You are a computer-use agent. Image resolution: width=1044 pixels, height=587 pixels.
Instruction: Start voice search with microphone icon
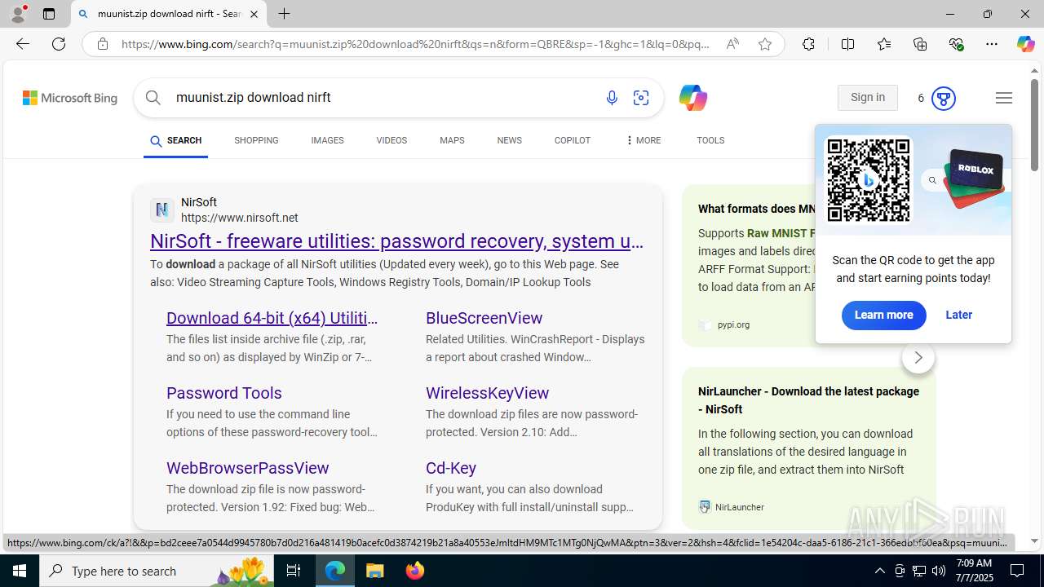point(612,98)
